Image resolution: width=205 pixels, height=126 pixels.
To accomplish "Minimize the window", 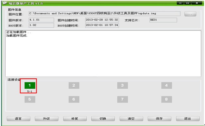I will (180, 3).
